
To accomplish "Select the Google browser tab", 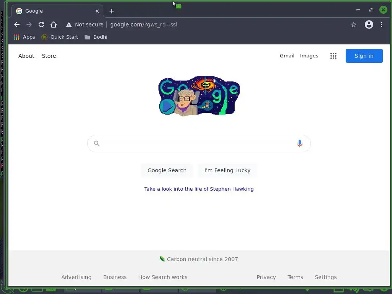I will (x=57, y=11).
